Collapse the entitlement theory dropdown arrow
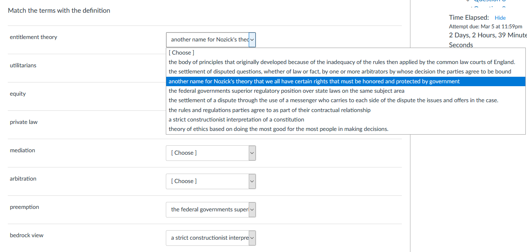 [x=252, y=39]
